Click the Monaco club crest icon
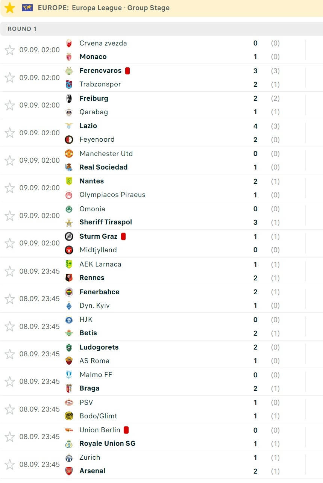Screen dimensions: 323x483 [69, 57]
